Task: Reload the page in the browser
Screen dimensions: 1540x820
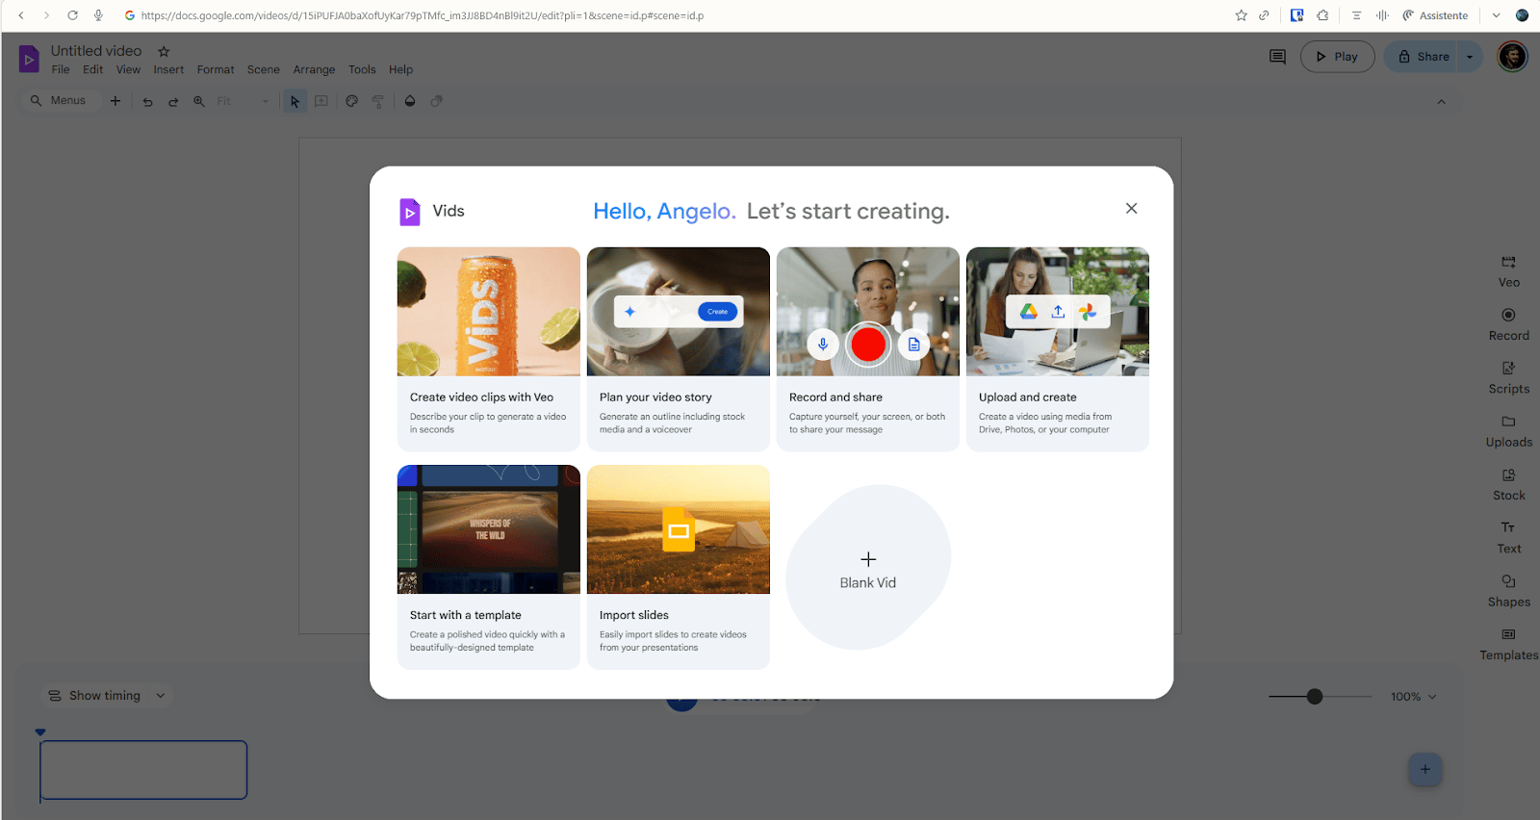Action: 72,15
